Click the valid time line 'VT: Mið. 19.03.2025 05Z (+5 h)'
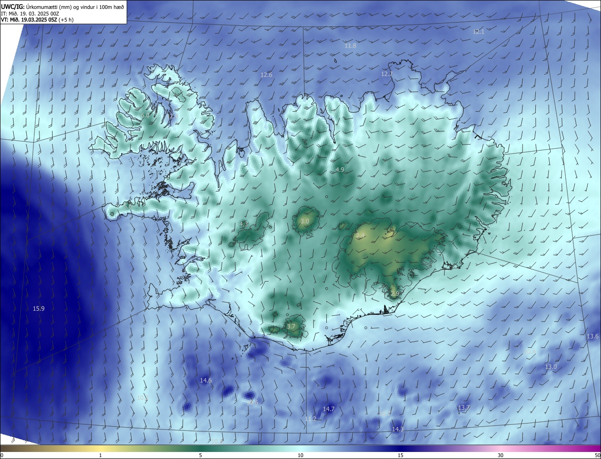601x459 pixels. (37, 20)
